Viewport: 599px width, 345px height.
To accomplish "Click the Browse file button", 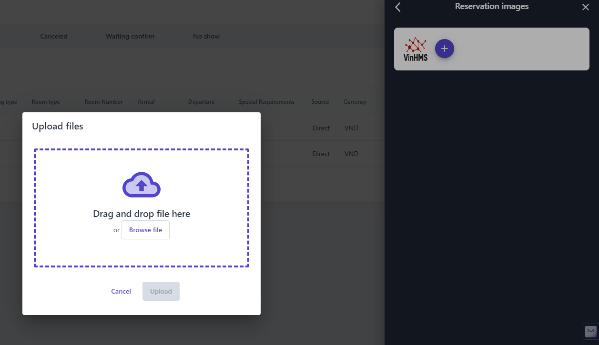I will click(x=145, y=230).
